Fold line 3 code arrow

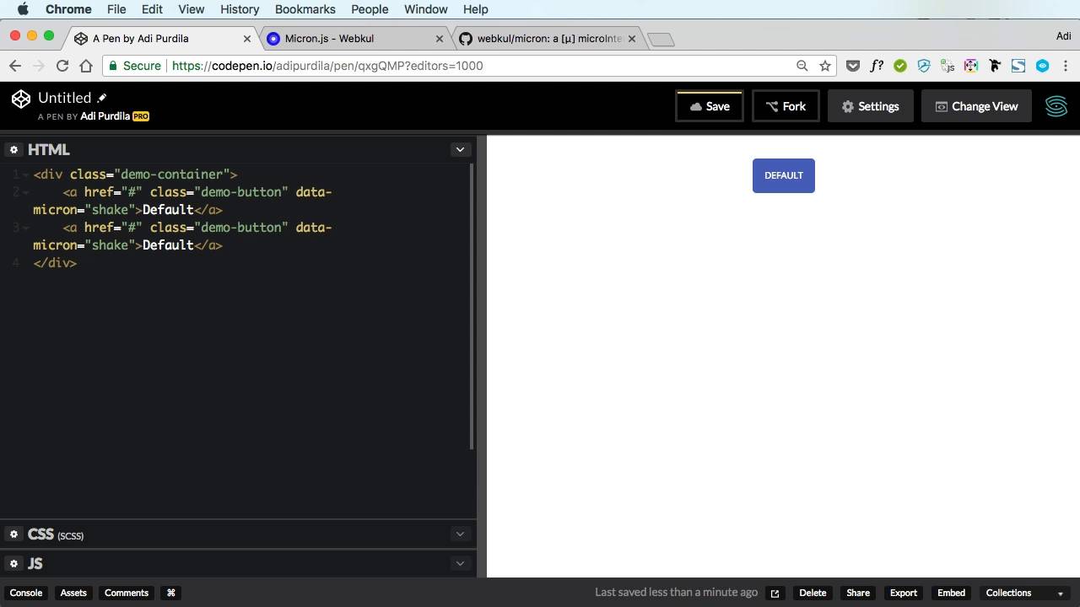(26, 228)
